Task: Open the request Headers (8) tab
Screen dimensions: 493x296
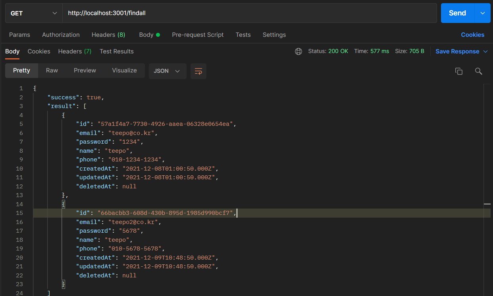Action: (108, 35)
